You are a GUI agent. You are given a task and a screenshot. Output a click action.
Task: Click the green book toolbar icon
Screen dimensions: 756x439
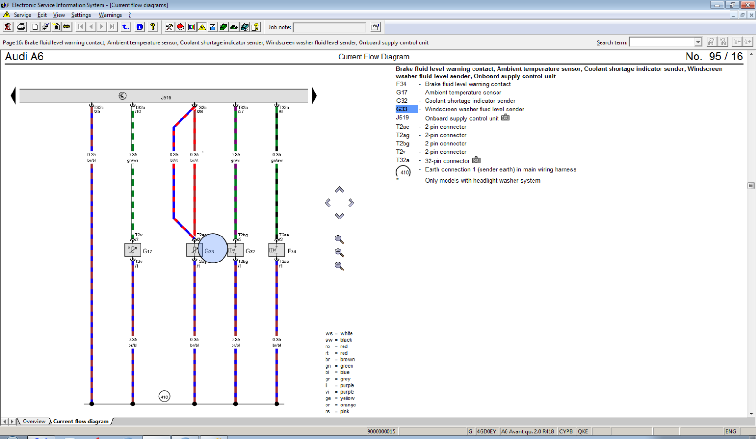223,27
